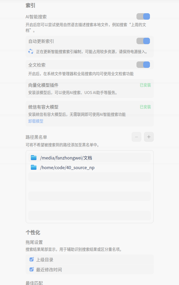Click the first empty row in blacklist
The width and height of the screenshot is (179, 285).
pos(89,177)
